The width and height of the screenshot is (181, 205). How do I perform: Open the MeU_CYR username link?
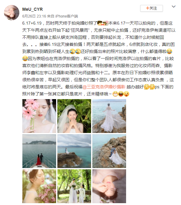point(33,9)
